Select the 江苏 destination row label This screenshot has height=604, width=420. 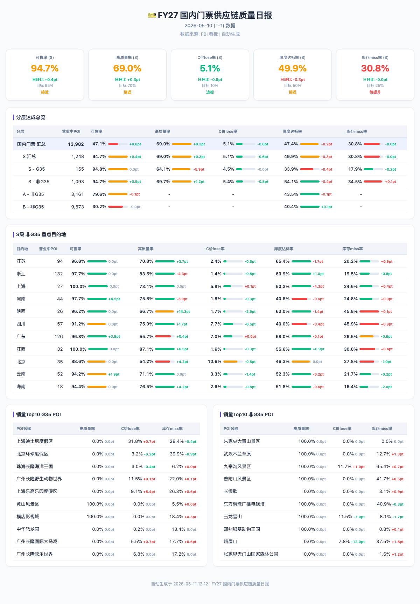pyautogui.click(x=21, y=261)
